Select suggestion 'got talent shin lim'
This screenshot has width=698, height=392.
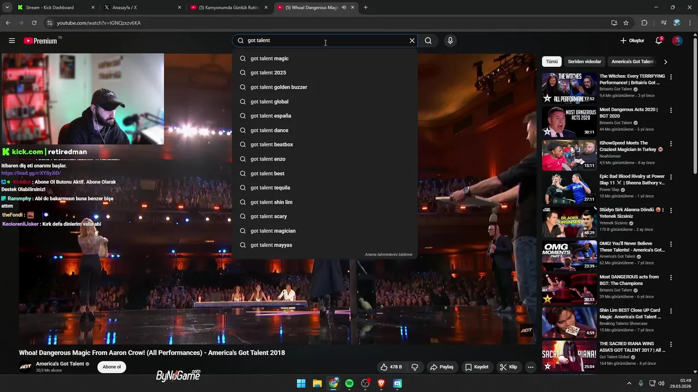[x=325, y=202]
